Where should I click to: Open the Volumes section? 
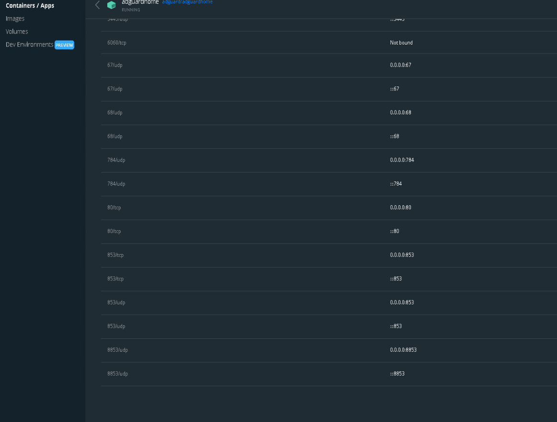17,31
